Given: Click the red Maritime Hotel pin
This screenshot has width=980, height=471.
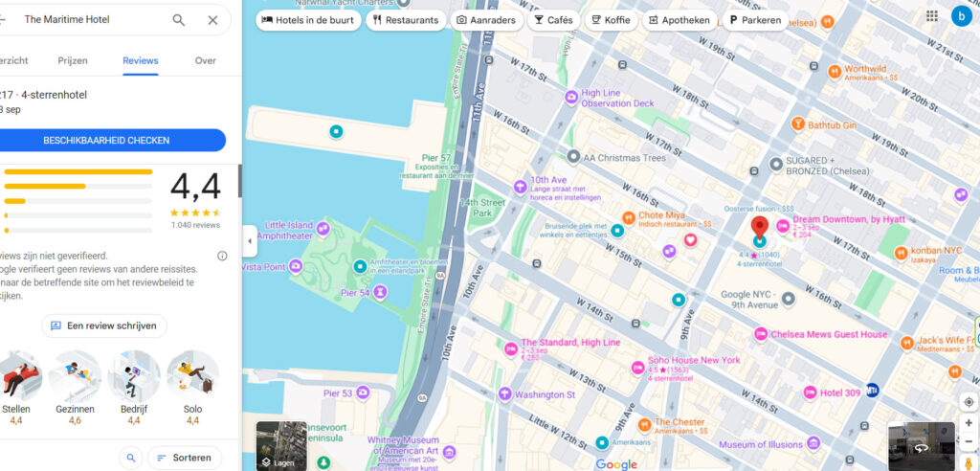Looking at the screenshot, I should click(759, 227).
